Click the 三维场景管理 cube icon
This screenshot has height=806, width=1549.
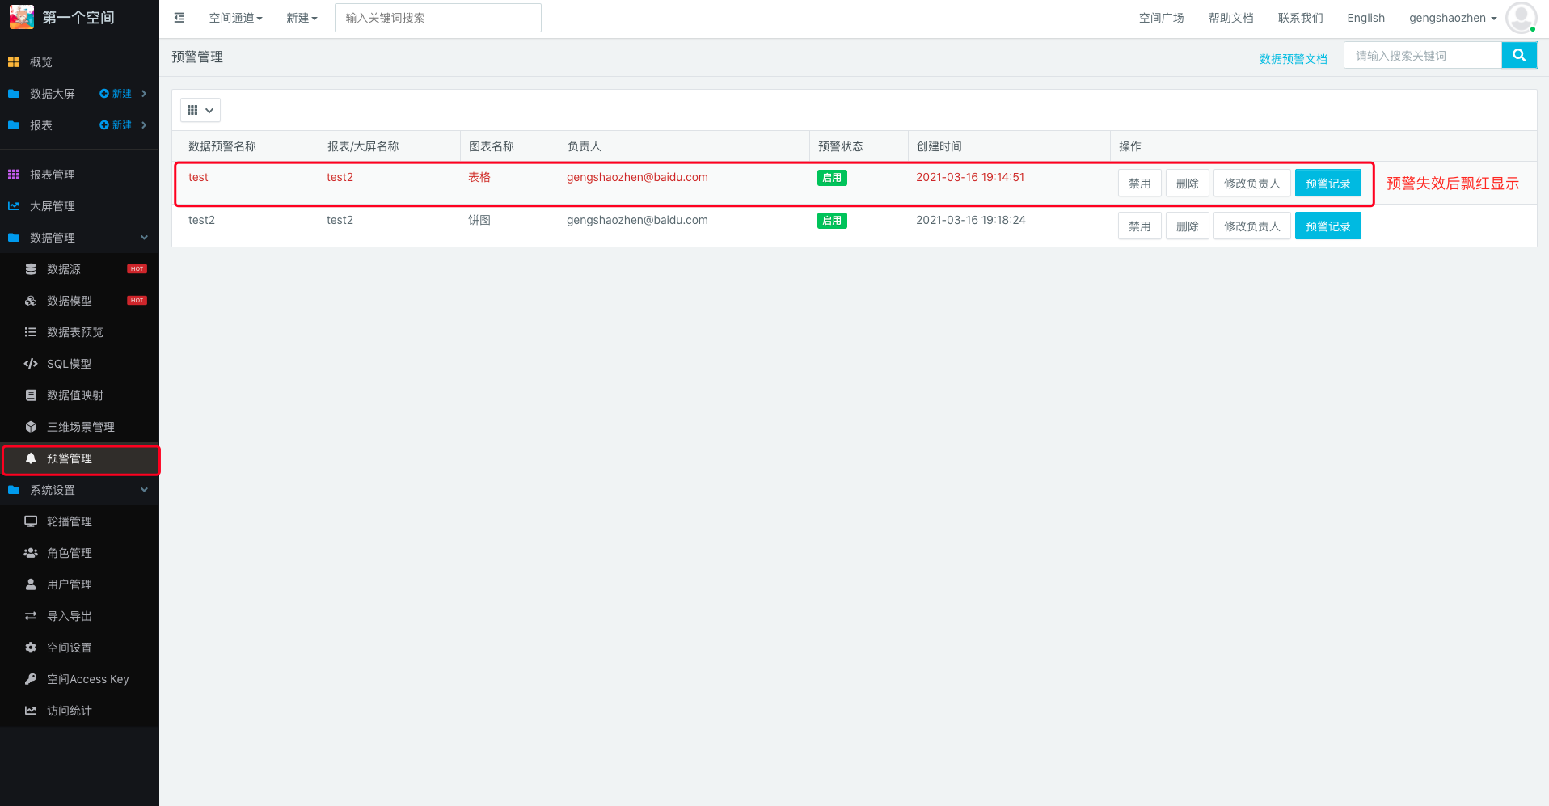click(31, 427)
